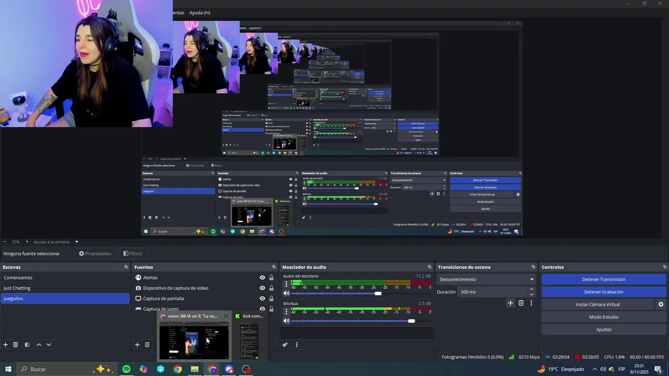Undock the Mezclador de audio panel
This screenshot has height=376, width=669.
(430, 267)
